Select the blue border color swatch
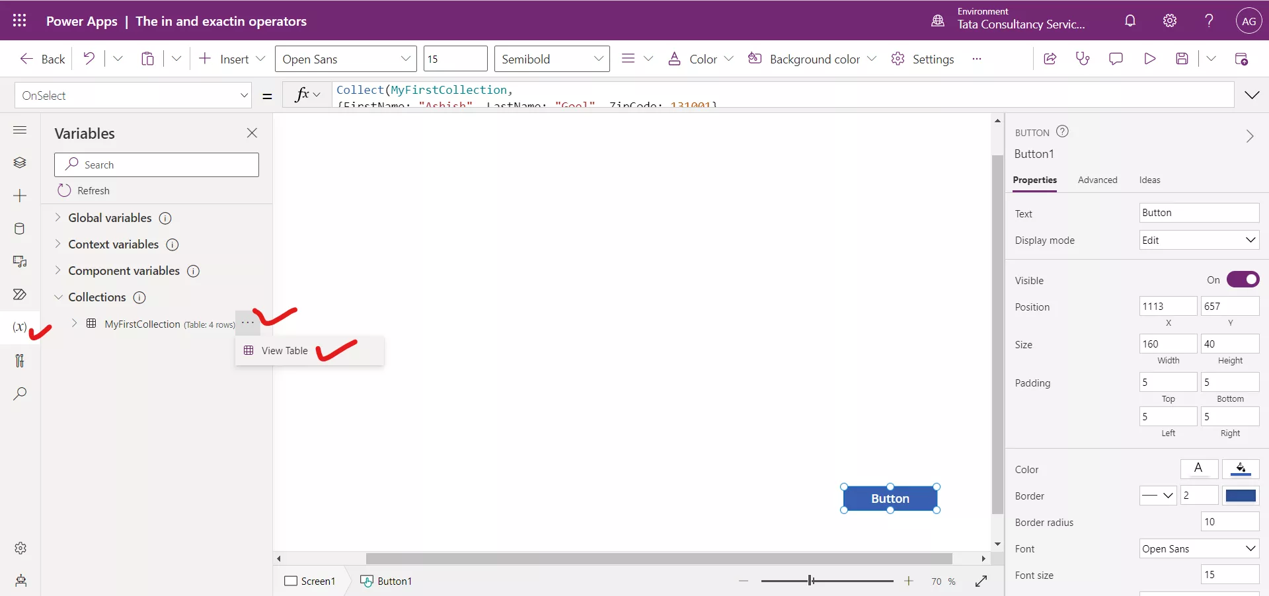Viewport: 1269px width, 596px height. coord(1241,495)
